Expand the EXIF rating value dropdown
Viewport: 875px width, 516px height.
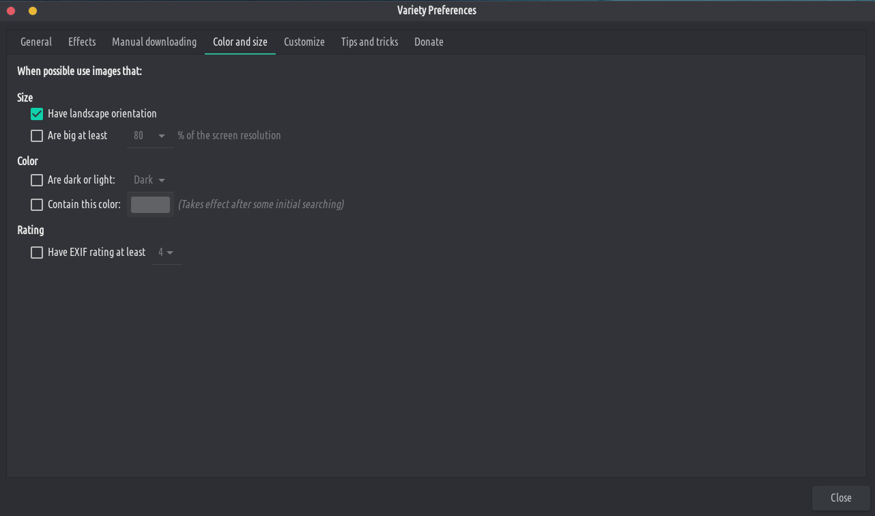166,253
